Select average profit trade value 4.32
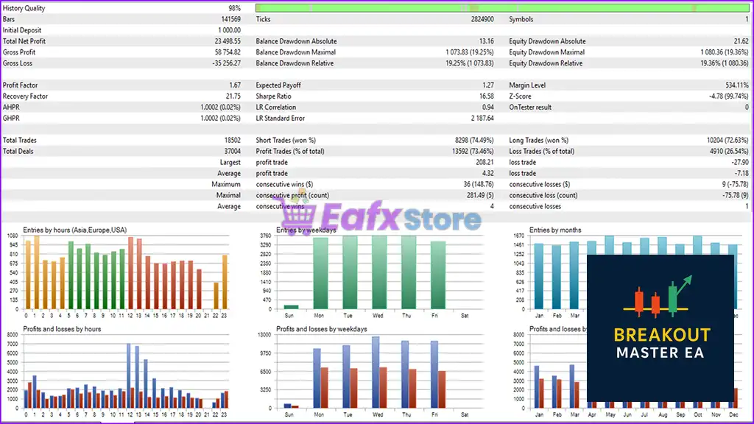754x424 pixels. click(x=487, y=174)
